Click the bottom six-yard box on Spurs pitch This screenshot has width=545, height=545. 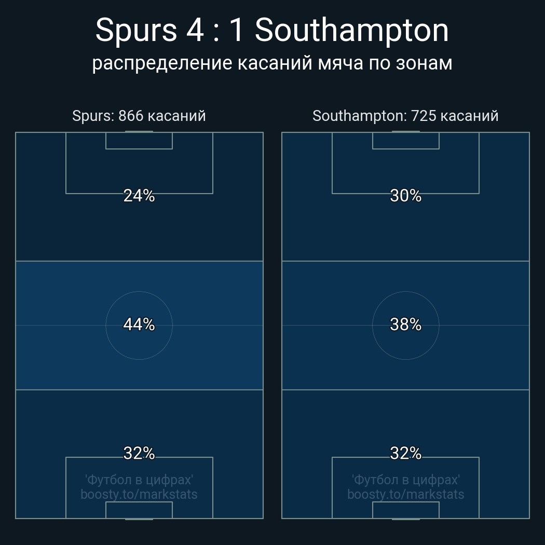click(x=139, y=510)
